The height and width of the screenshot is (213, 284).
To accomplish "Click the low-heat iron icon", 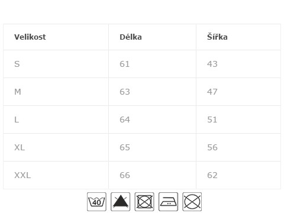I will (x=168, y=202).
